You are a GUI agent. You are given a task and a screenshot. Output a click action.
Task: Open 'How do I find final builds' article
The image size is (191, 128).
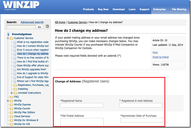[x=33, y=61]
